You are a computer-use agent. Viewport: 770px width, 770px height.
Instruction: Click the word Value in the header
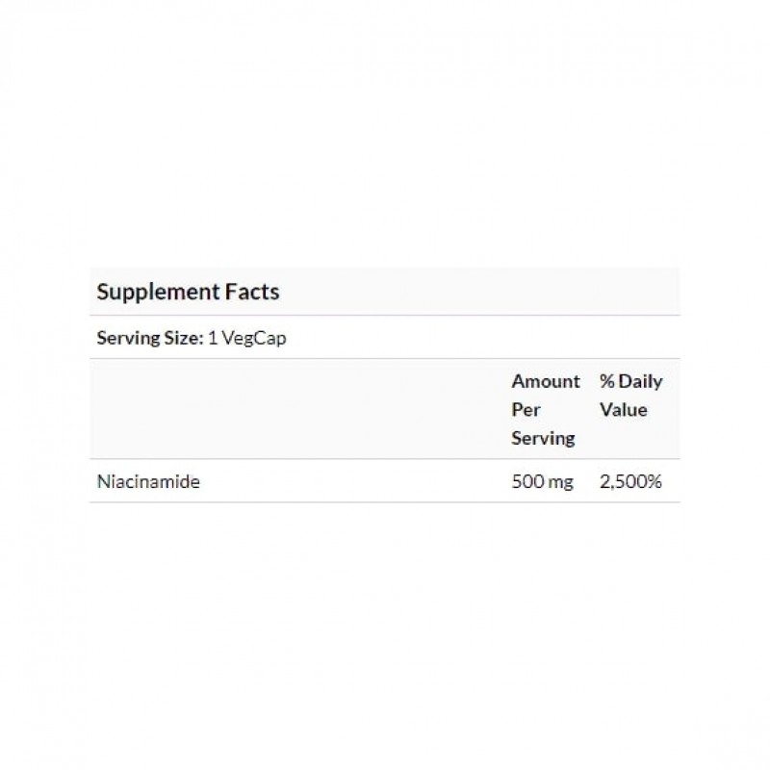coord(624,410)
